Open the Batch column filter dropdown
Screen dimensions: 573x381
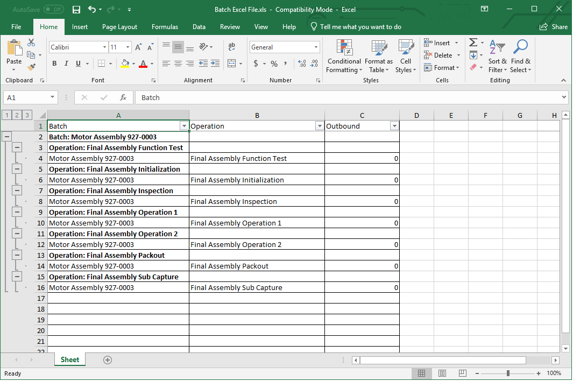[x=185, y=125]
